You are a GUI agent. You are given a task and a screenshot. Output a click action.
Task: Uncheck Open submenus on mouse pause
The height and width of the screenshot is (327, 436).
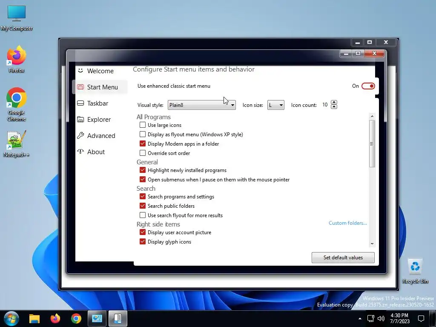pos(142,179)
